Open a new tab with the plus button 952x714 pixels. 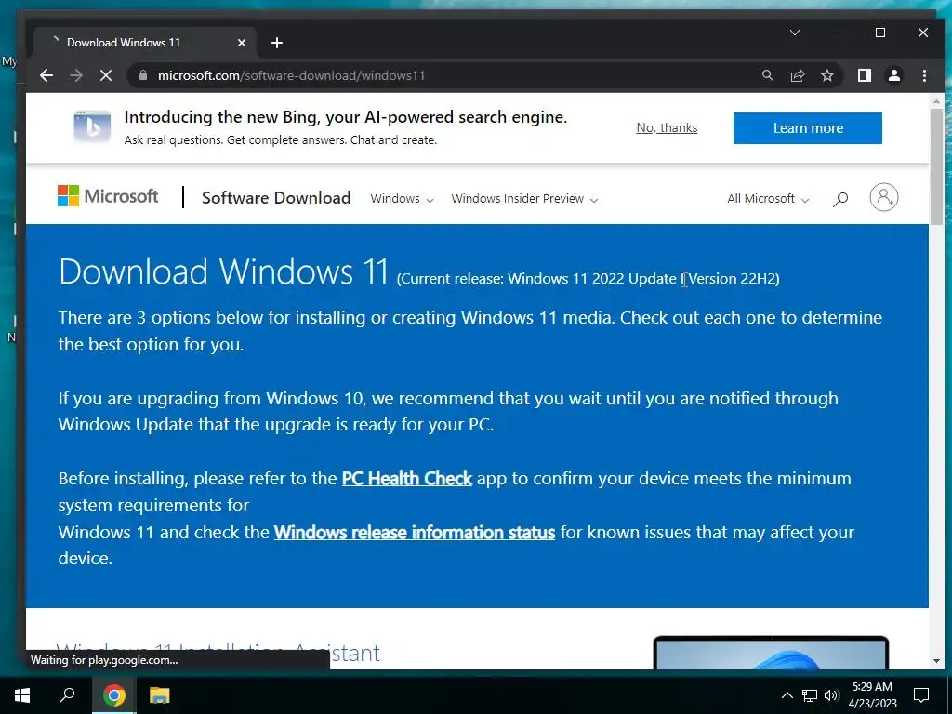pyautogui.click(x=277, y=43)
